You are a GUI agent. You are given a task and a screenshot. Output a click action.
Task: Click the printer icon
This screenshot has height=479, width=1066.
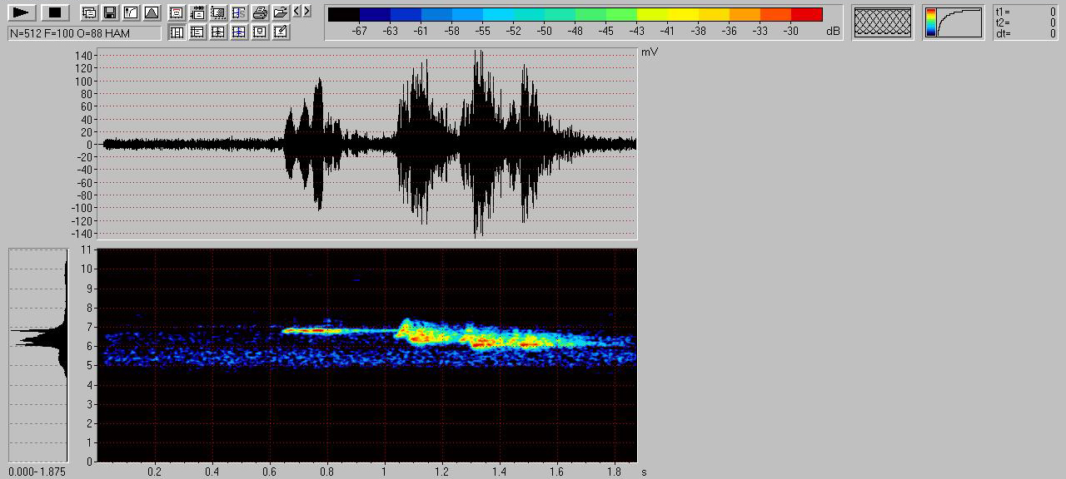[260, 12]
